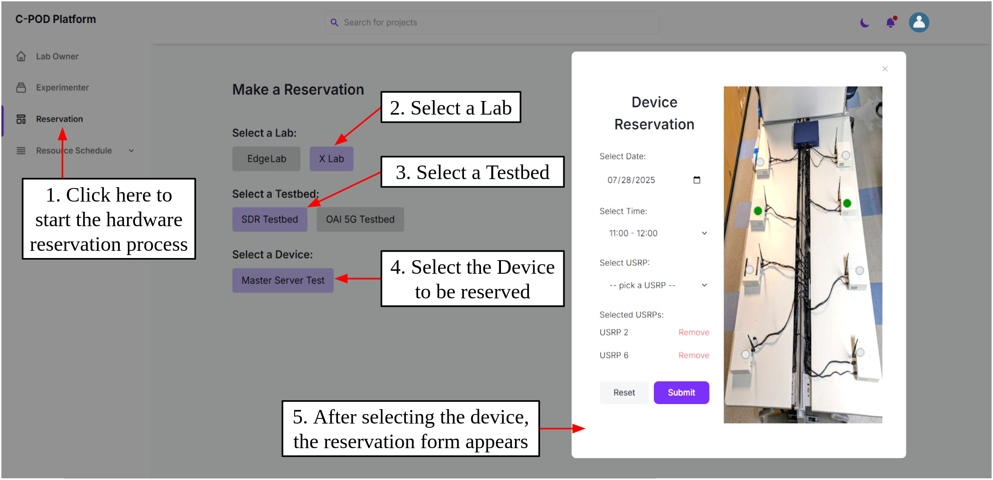Click the Lab Owner home icon
This screenshot has height=480, width=993.
tap(21, 56)
